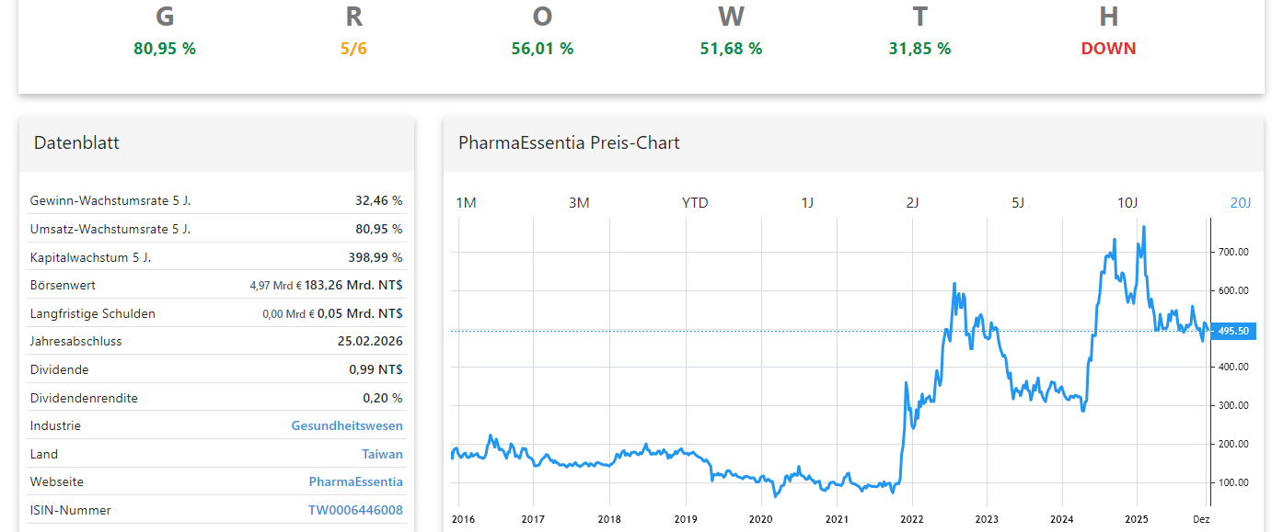This screenshot has width=1283, height=532.
Task: Open the PharmaEssentia website link
Action: click(x=355, y=481)
